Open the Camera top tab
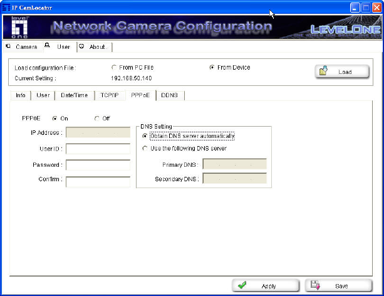384x296 pixels. pos(22,47)
